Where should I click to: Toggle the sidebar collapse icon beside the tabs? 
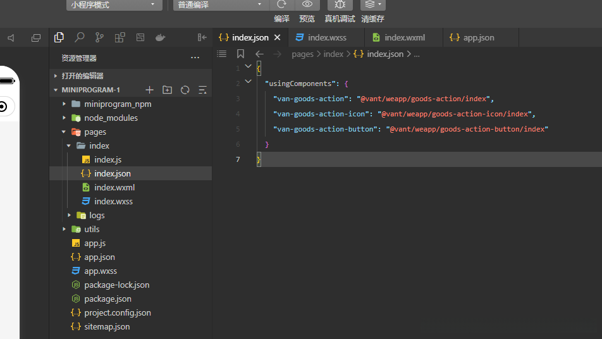[202, 37]
